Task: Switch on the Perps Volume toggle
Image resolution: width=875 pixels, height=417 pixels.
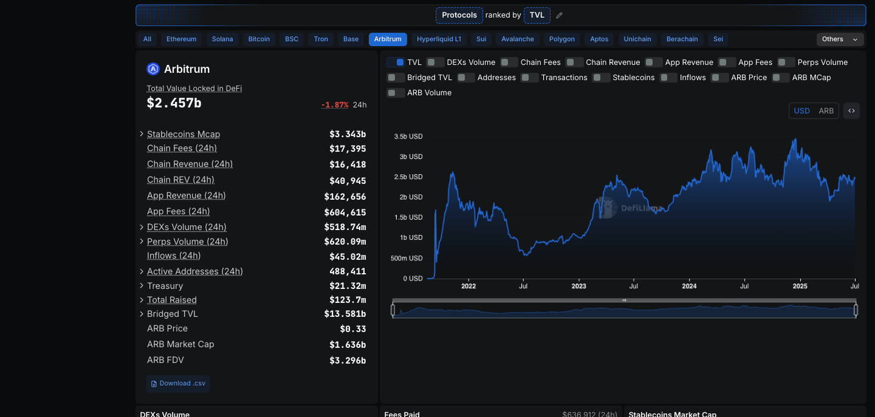Action: tap(786, 63)
